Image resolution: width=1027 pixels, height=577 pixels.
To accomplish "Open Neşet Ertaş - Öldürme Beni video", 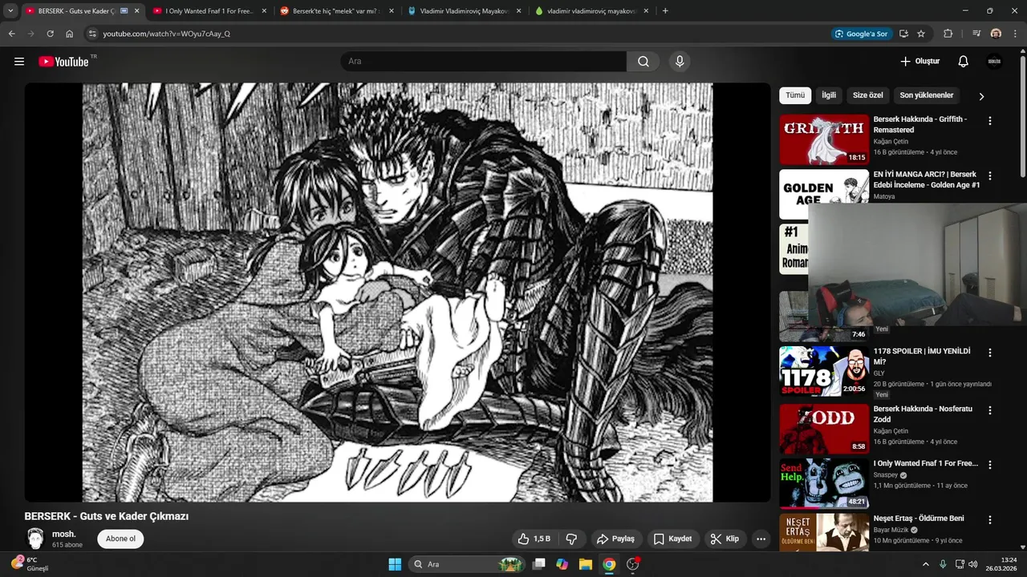I will [x=919, y=518].
